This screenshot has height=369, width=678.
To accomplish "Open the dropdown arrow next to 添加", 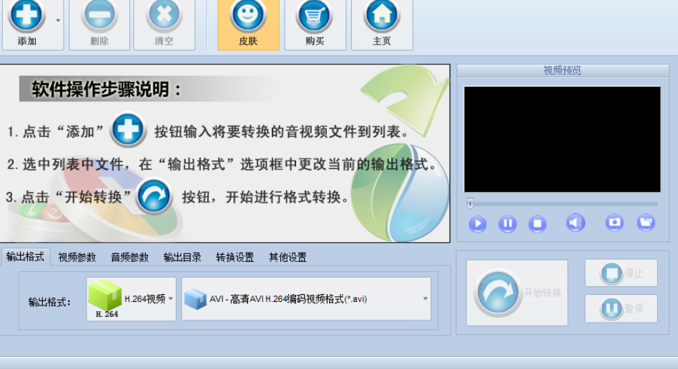I will coord(58,21).
